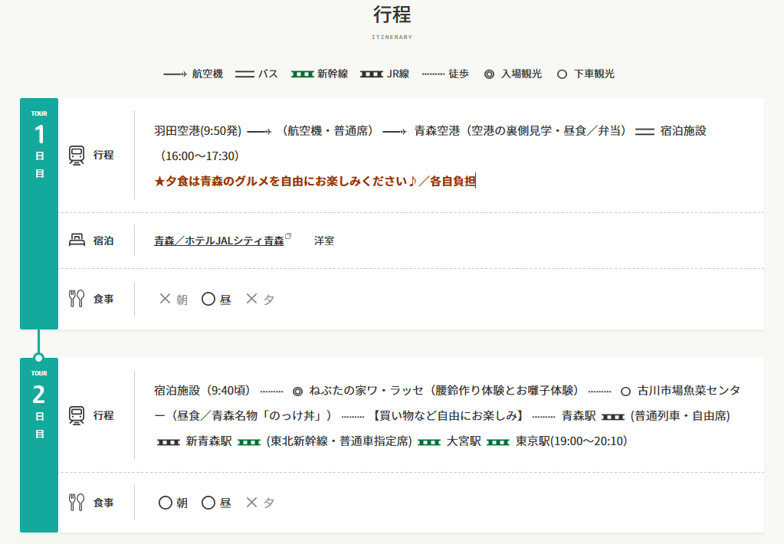Click Day 2 fork and knife icon
This screenshot has width=784, height=544.
(77, 503)
